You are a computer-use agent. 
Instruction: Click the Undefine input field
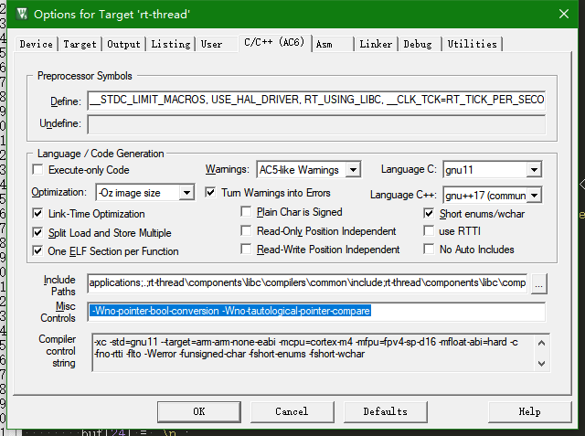[316, 124]
